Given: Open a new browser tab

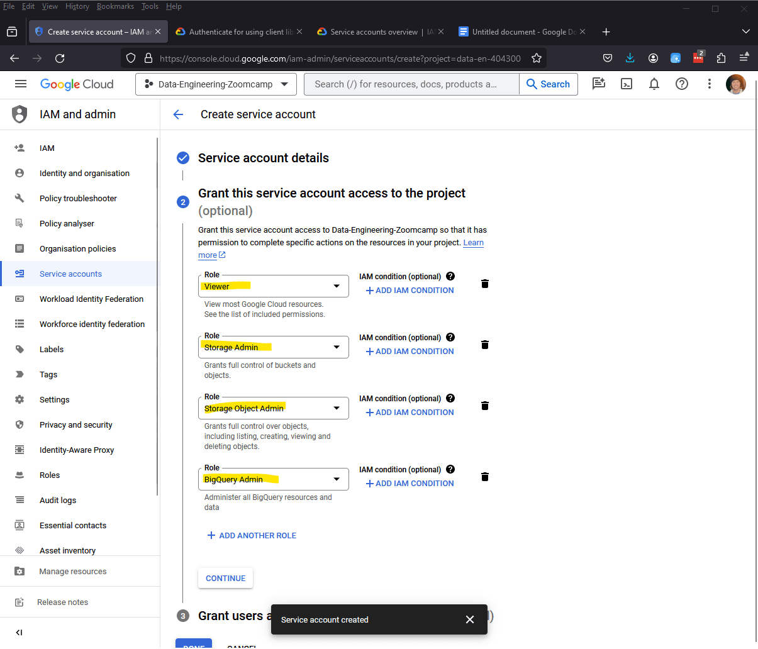Looking at the screenshot, I should point(606,31).
